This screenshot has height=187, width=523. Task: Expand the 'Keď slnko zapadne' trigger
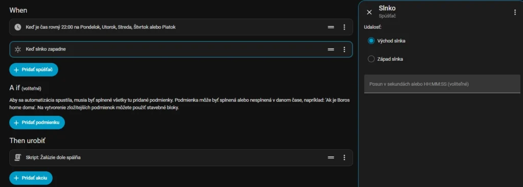pyautogui.click(x=181, y=50)
